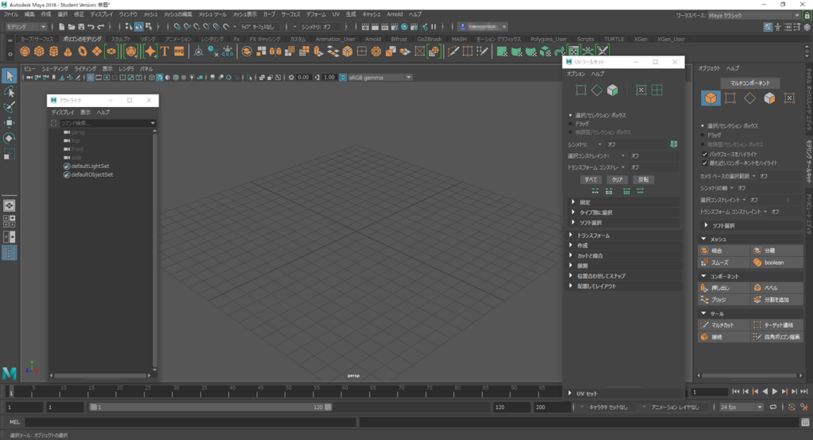The height and width of the screenshot is (440, 813).
Task: Toggle auto keyframe icon near fps
Action: click(792, 407)
